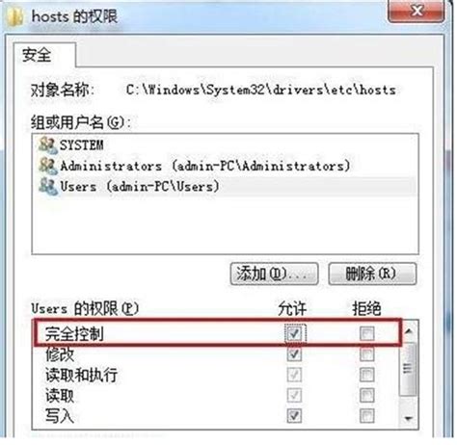Click the Users group icon
The width and height of the screenshot is (457, 445).
pos(48,186)
